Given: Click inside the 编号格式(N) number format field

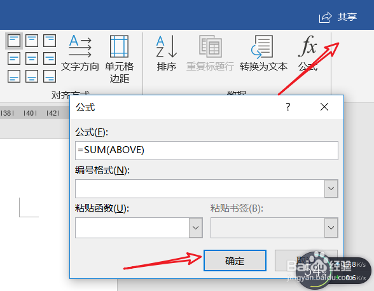Looking at the screenshot, I should (x=200, y=189).
